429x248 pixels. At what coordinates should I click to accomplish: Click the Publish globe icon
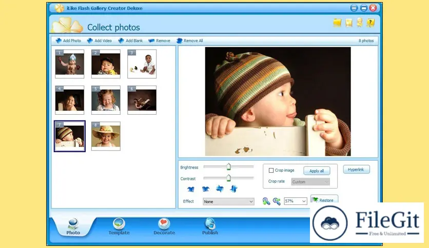click(x=210, y=223)
